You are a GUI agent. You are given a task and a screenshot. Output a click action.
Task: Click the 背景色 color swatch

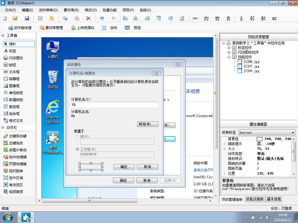point(259,139)
